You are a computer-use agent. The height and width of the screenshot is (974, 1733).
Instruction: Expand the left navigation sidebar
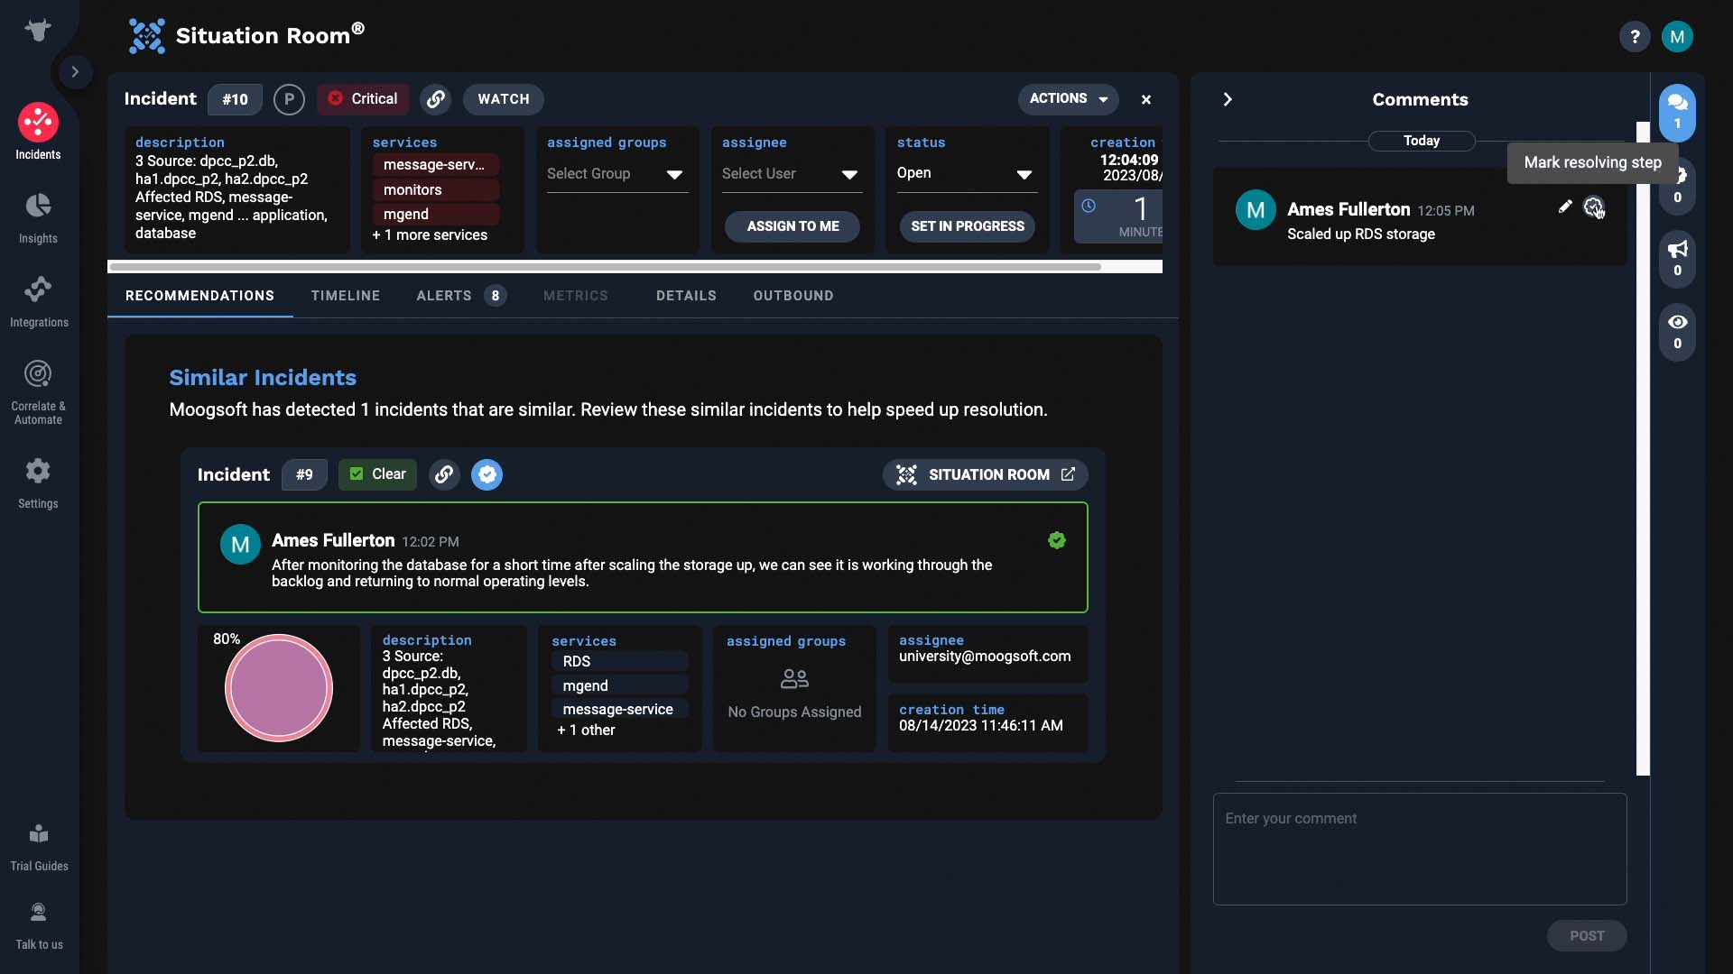75,71
